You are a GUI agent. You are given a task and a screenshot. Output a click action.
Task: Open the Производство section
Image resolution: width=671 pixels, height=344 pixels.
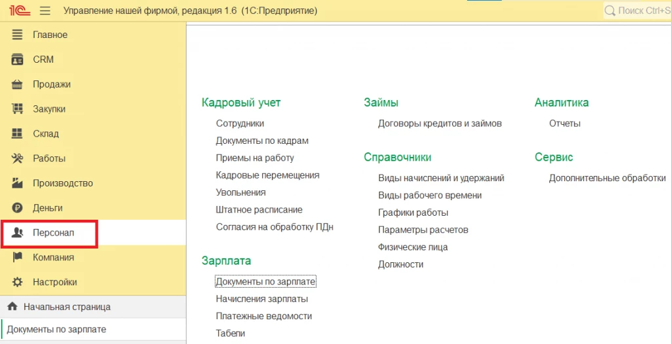point(93,183)
